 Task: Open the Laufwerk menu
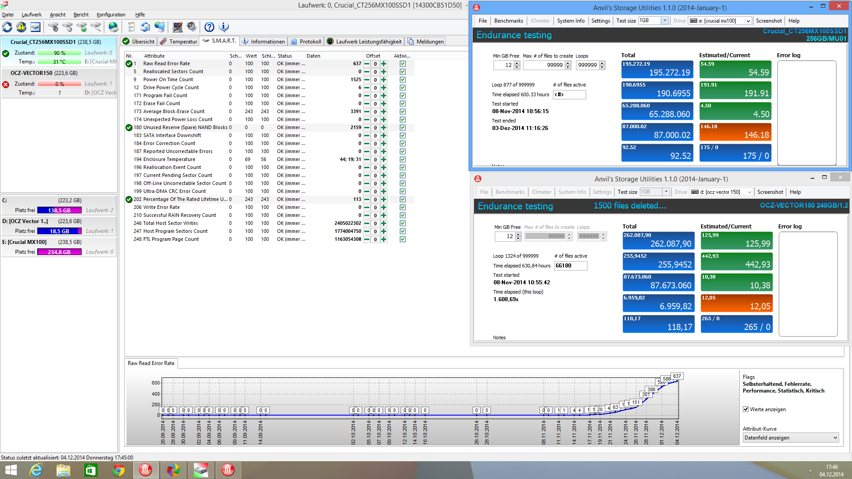click(x=32, y=15)
